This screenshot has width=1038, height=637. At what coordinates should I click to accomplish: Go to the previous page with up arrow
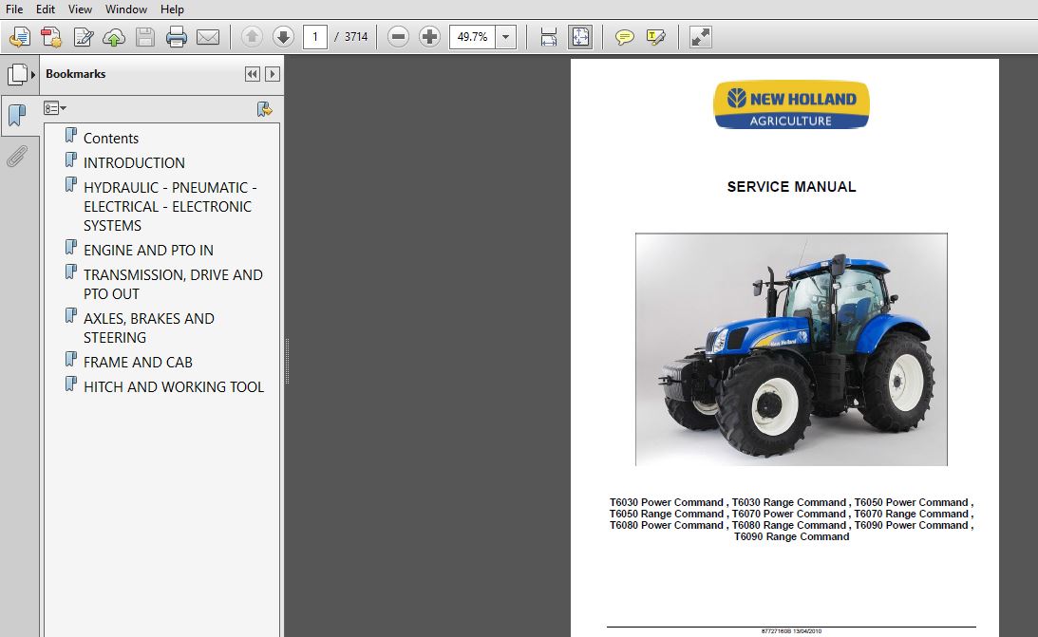coord(252,36)
